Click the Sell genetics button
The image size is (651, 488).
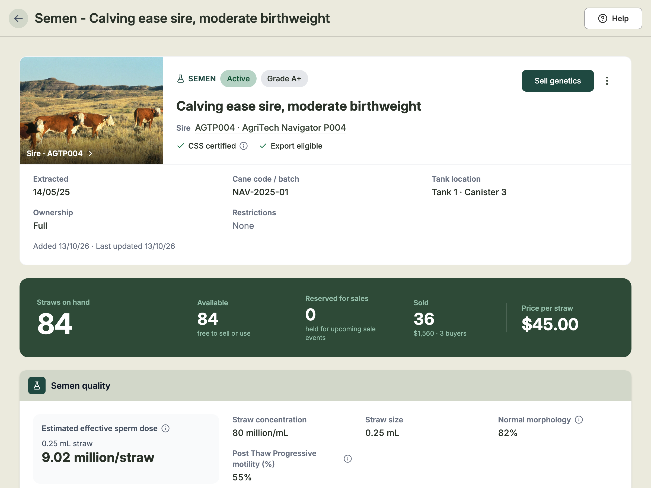557,81
